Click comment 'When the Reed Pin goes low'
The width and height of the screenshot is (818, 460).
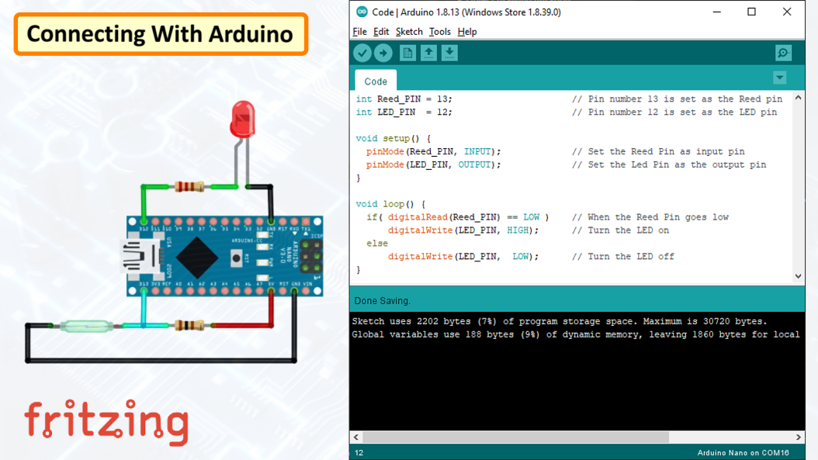pos(650,217)
